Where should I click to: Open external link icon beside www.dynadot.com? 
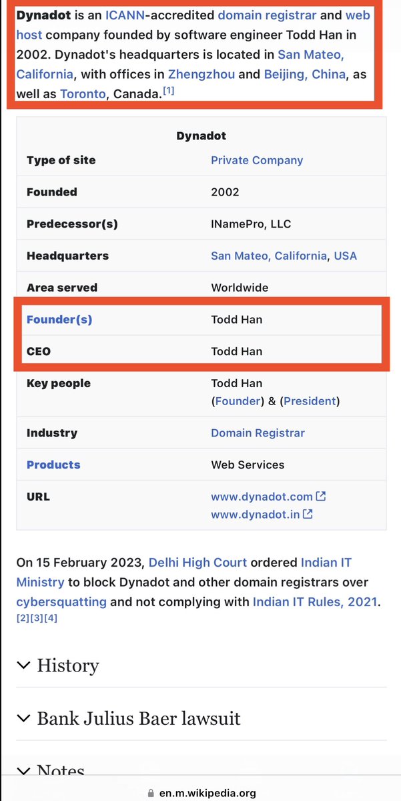coord(321,497)
